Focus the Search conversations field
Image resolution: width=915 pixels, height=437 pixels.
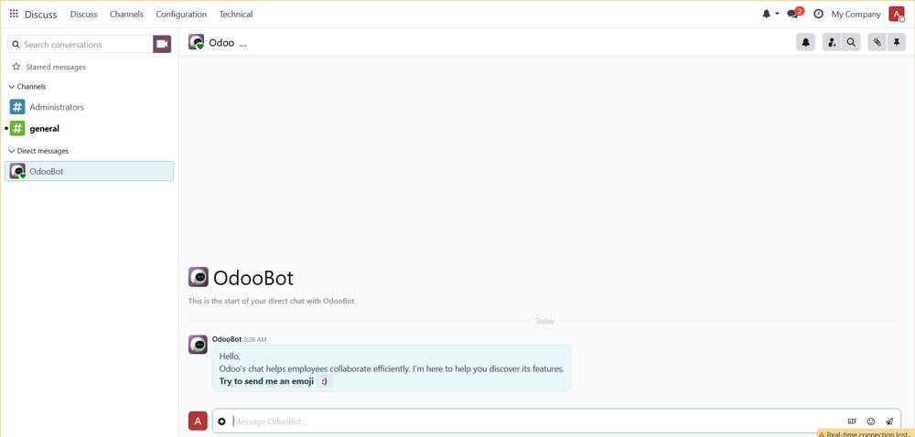(80, 44)
